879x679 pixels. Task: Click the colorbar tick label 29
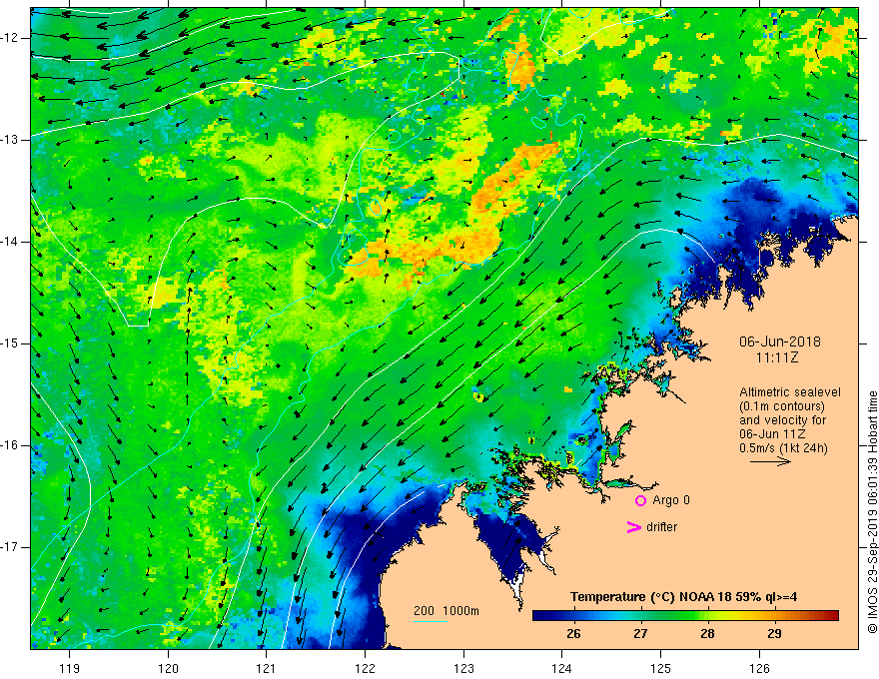(x=774, y=634)
